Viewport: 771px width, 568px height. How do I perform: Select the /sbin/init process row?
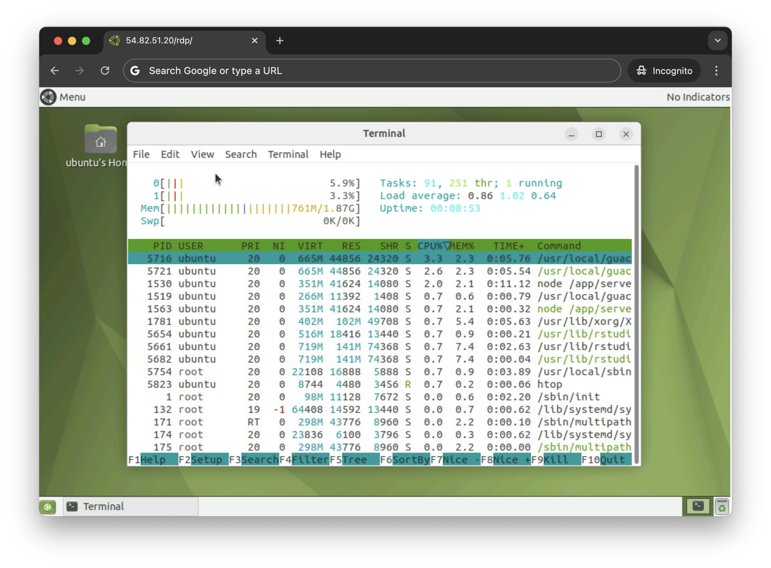coord(380,397)
